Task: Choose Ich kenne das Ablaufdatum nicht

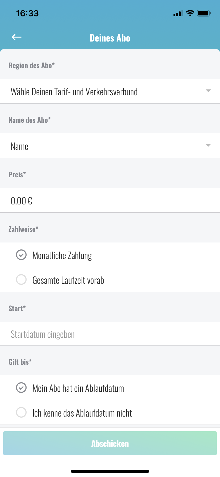Action: [21, 413]
